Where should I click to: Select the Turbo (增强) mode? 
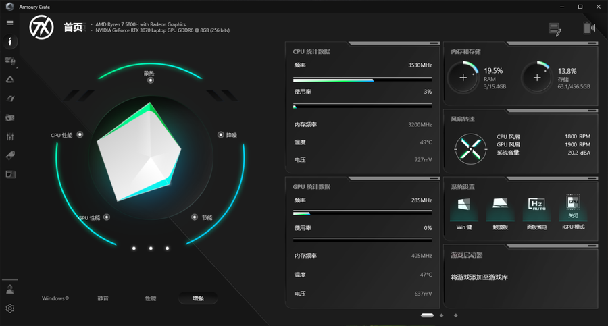point(198,298)
